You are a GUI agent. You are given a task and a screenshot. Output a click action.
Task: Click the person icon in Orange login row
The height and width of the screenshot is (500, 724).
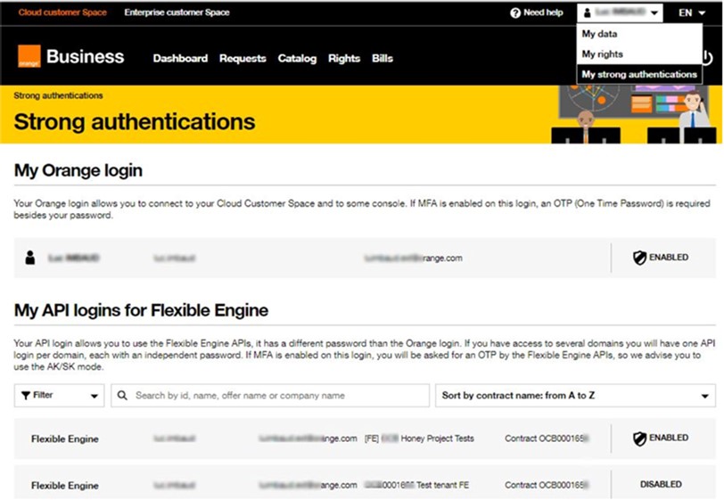point(30,258)
